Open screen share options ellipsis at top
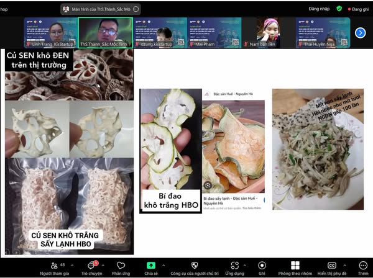The width and height of the screenshot is (373, 278). coord(136,9)
